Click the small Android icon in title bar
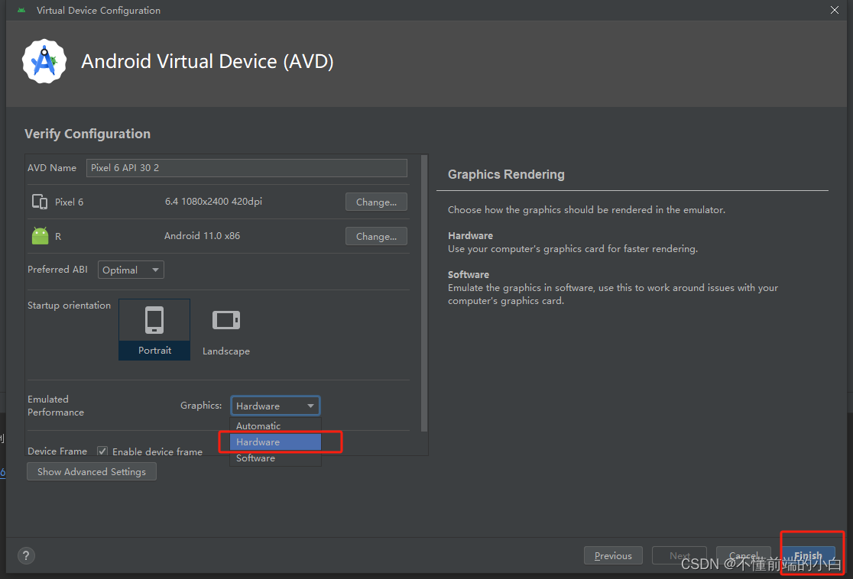 [x=21, y=11]
